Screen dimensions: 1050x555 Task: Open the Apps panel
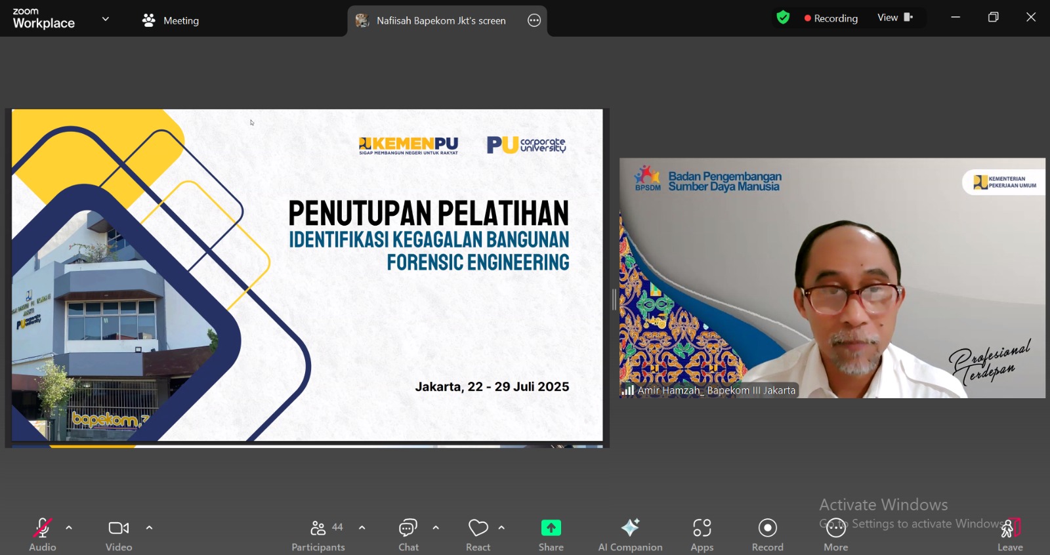click(x=702, y=535)
